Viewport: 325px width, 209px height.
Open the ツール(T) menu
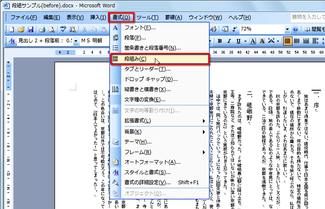tap(148, 17)
